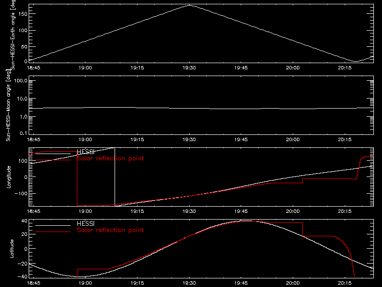Click 20:00 time label under Moon angle plot
The height and width of the screenshot is (287, 382).
coord(293,140)
